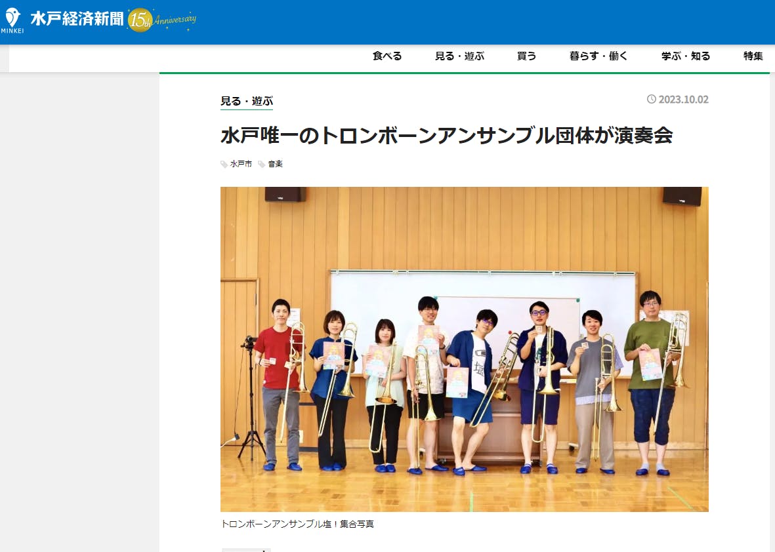Click the article date 2023.10.02

683,100
